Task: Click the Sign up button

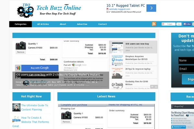Action: pyautogui.click(x=188, y=79)
